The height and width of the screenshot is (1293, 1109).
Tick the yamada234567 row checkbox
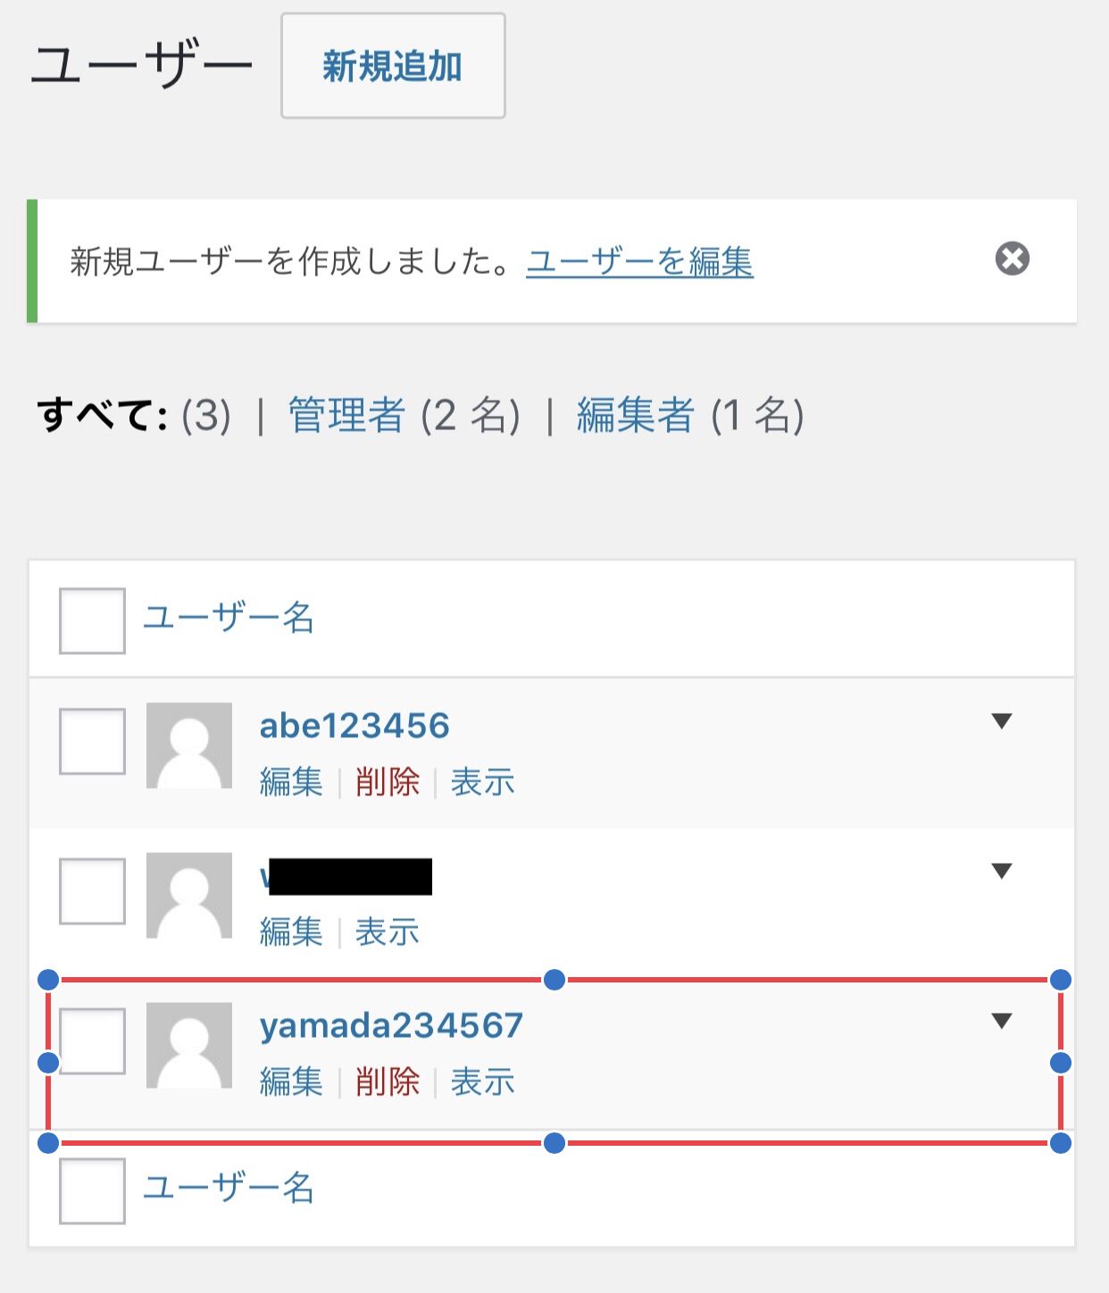[x=92, y=1041]
